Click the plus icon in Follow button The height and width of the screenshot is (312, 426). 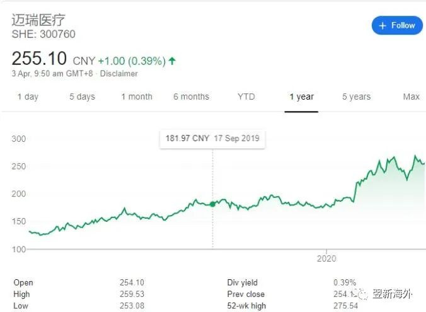click(x=383, y=26)
